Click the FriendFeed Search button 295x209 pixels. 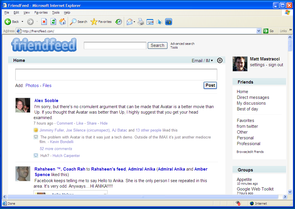pos(157,45)
